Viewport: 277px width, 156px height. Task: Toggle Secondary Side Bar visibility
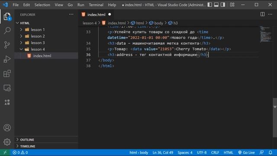pyautogui.click(x=223, y=5)
